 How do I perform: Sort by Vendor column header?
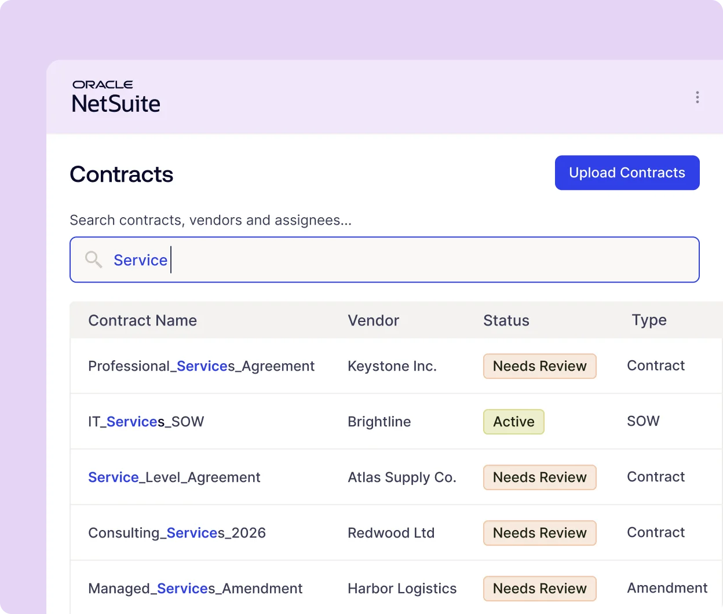pyautogui.click(x=374, y=320)
